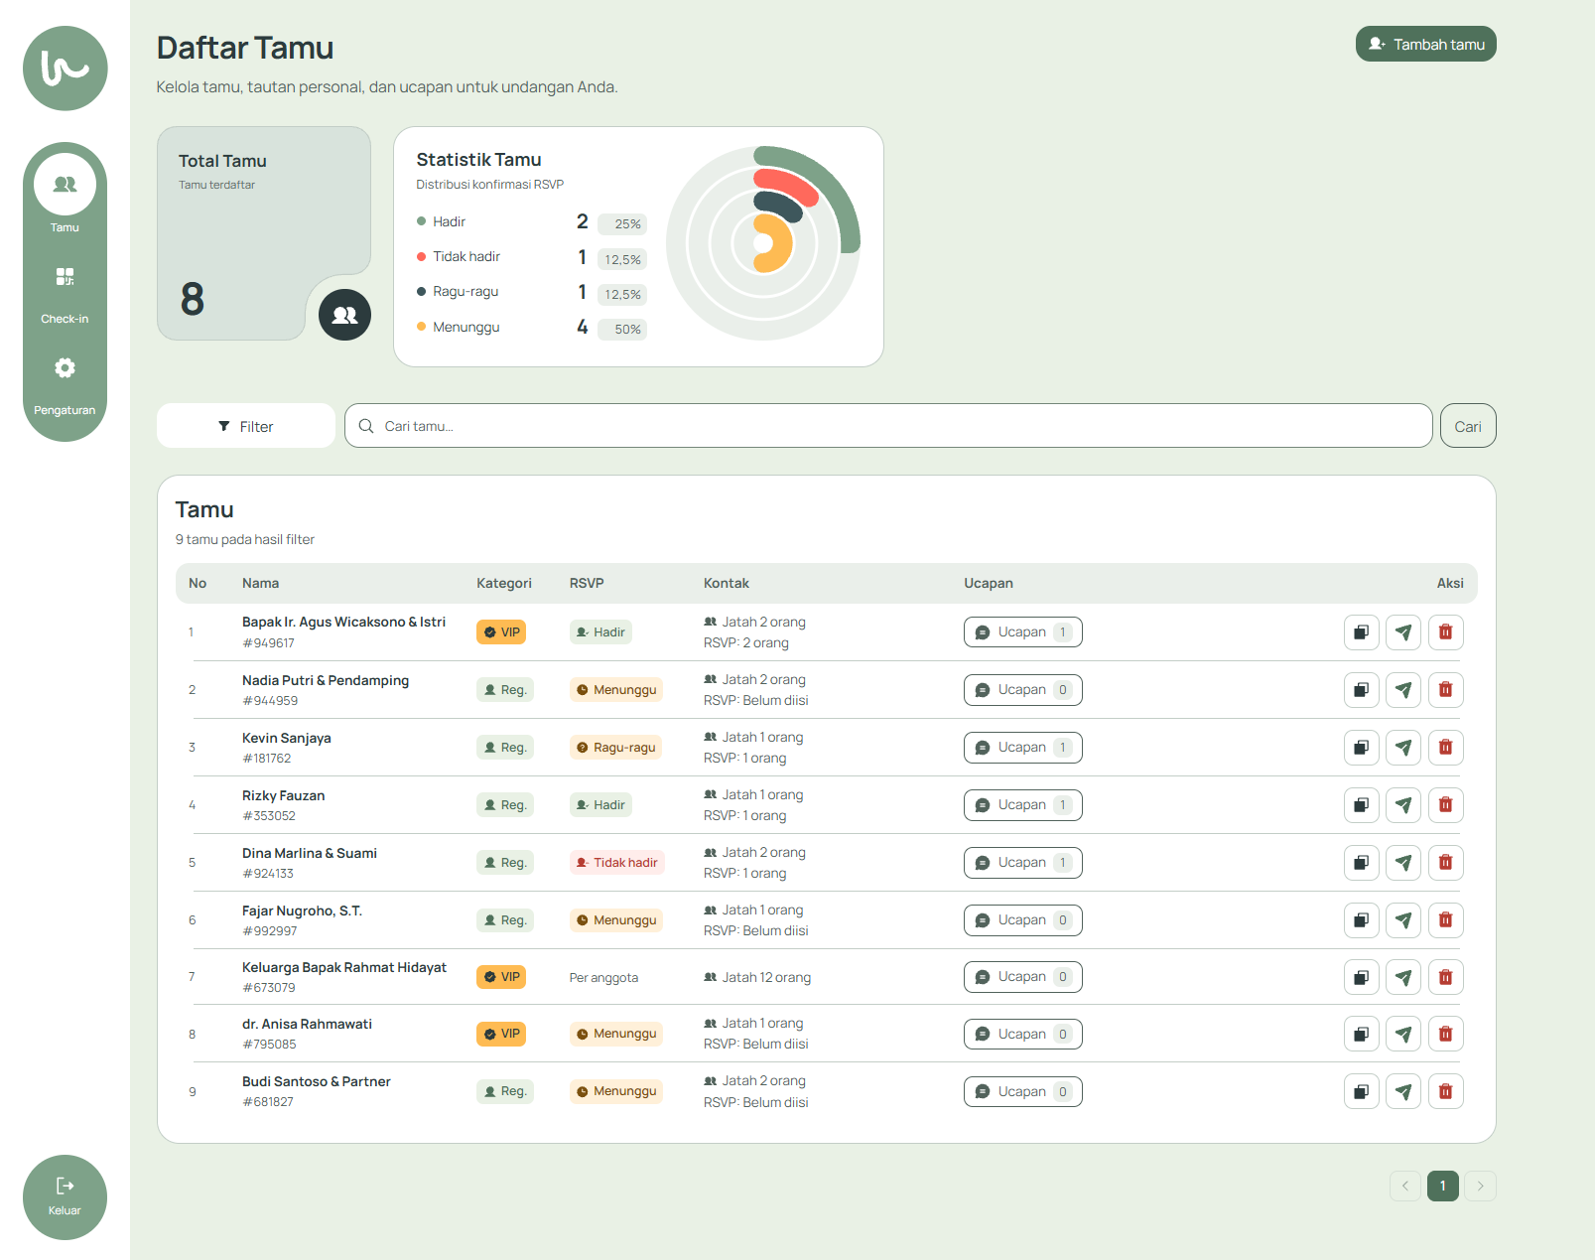The image size is (1595, 1260).
Task: Focus the Cari tamu search field
Action: [x=888, y=426]
